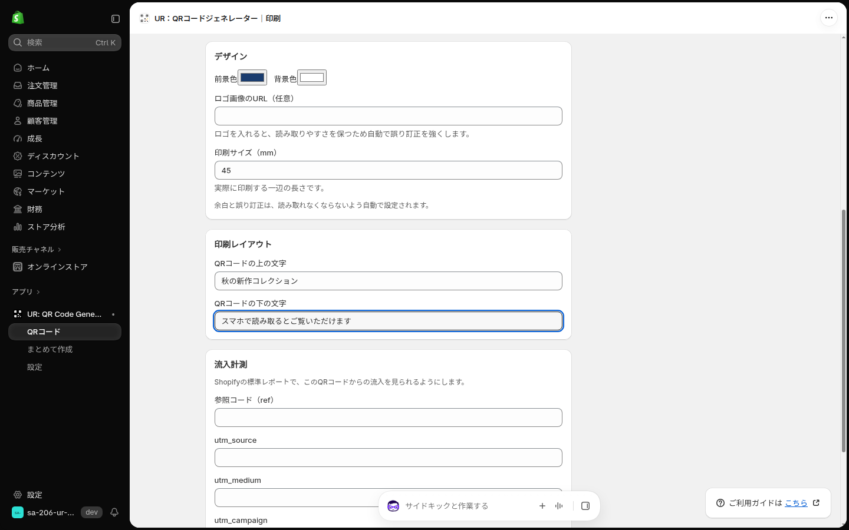Click the discount badge icon beside ディスカウント
849x530 pixels.
coord(18,156)
